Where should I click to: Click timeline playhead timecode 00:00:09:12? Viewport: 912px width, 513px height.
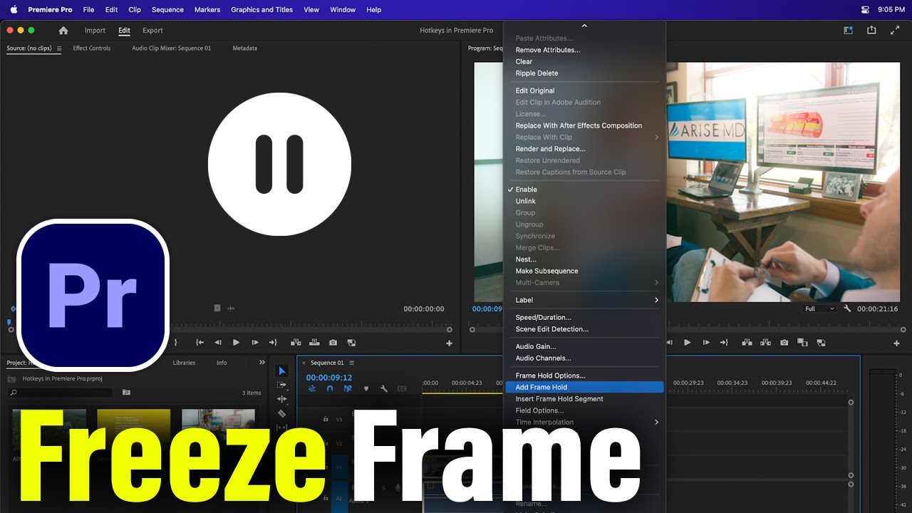point(329,378)
